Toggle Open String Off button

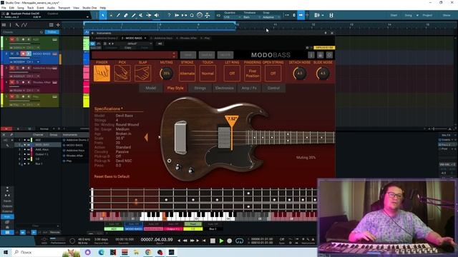click(x=273, y=73)
